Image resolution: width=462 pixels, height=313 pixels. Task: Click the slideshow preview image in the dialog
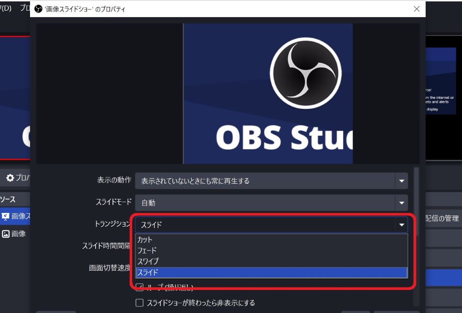pyautogui.click(x=268, y=94)
